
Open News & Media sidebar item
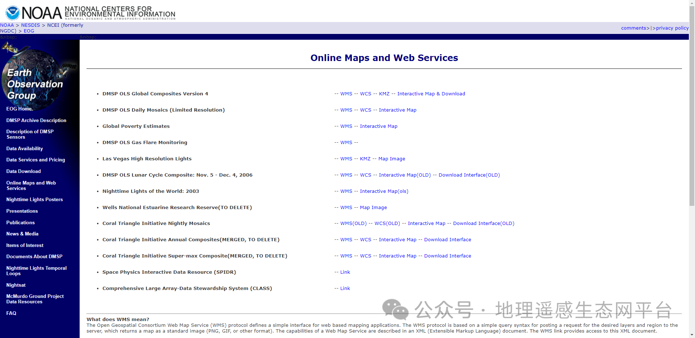click(22, 234)
